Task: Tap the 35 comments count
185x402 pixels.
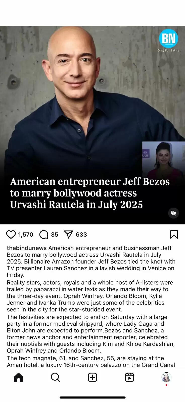Action: tap(55, 234)
